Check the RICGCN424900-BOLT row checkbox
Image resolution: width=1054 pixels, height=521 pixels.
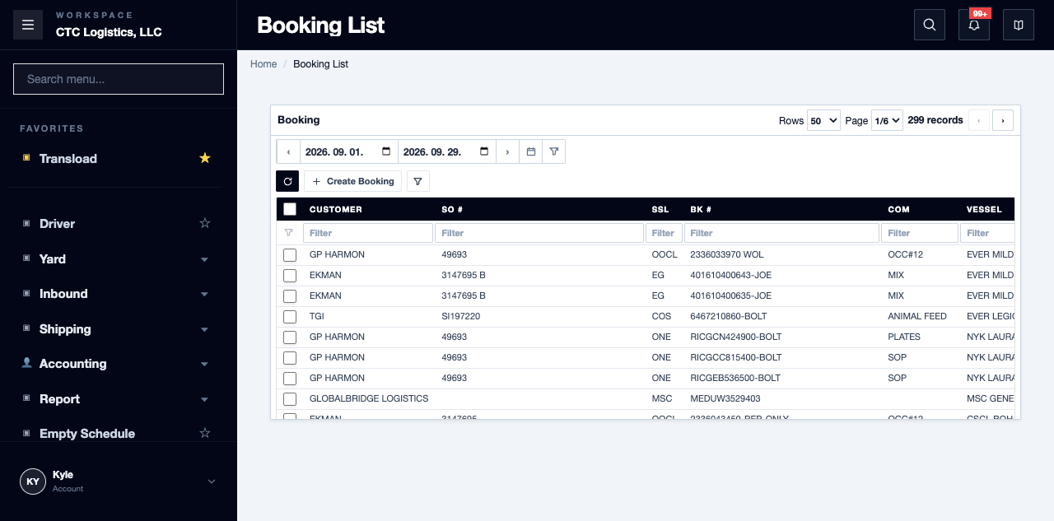290,337
